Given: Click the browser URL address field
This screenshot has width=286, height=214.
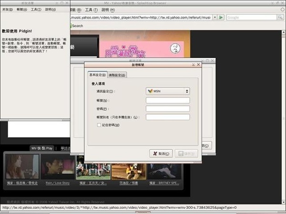Looking at the screenshot, I should pos(142,18).
